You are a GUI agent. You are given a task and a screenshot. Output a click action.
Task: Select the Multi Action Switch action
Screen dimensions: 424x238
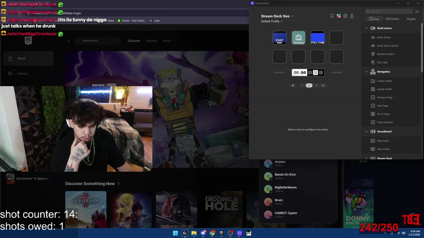388,46
